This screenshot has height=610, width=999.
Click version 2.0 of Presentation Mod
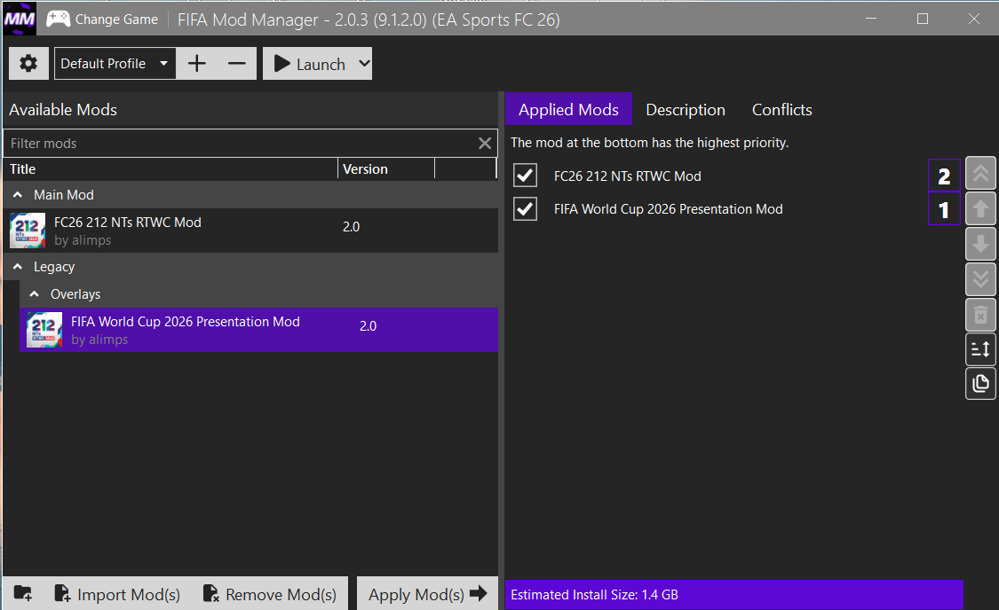368,325
